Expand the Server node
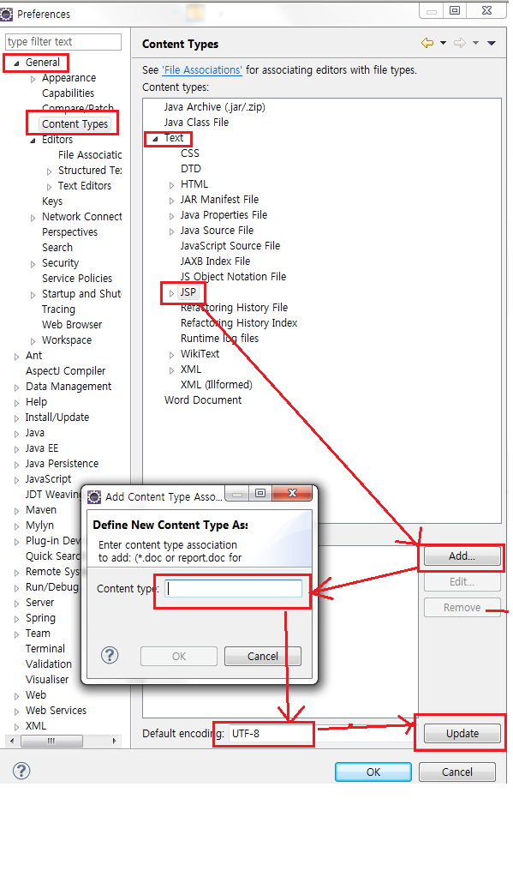The width and height of the screenshot is (513, 877). click(17, 604)
